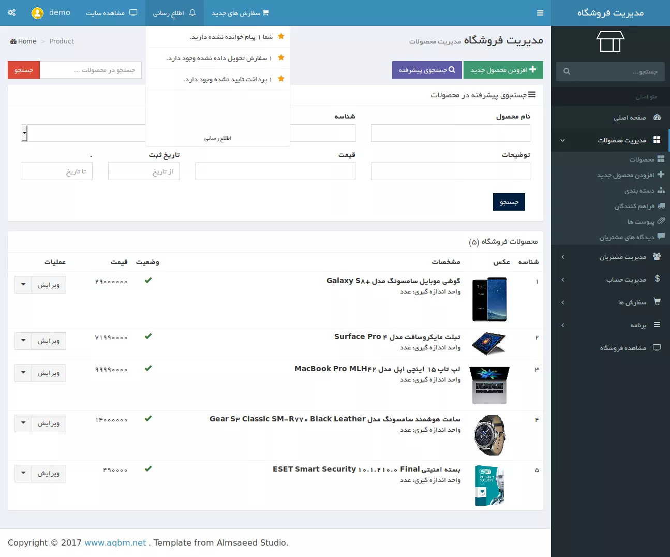Focus the جستجو در محصولات search box
The image size is (670, 557).
(91, 70)
